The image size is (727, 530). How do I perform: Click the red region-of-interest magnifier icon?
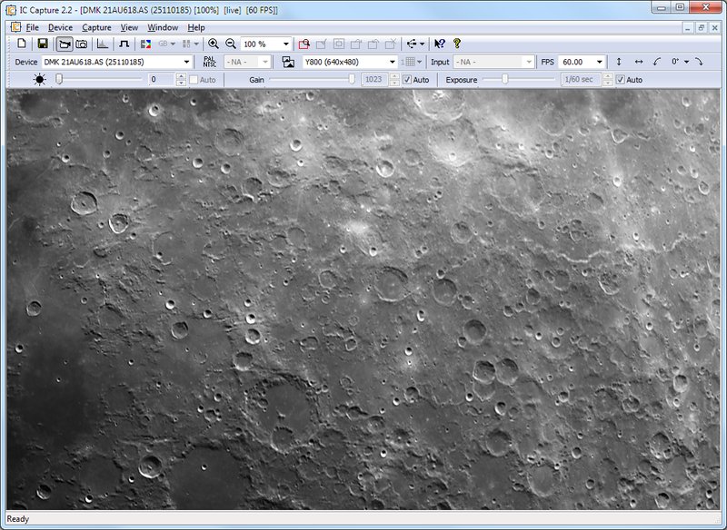[x=304, y=44]
